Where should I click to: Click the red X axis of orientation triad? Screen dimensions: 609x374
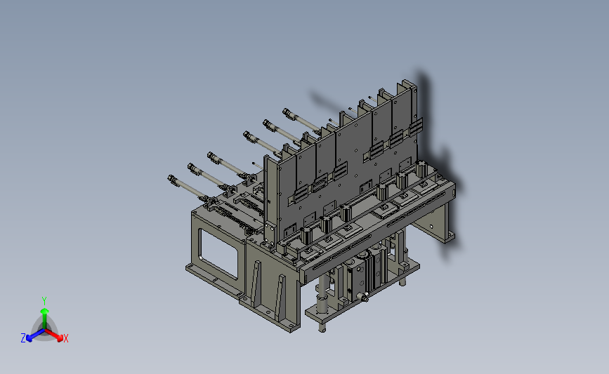(x=55, y=335)
